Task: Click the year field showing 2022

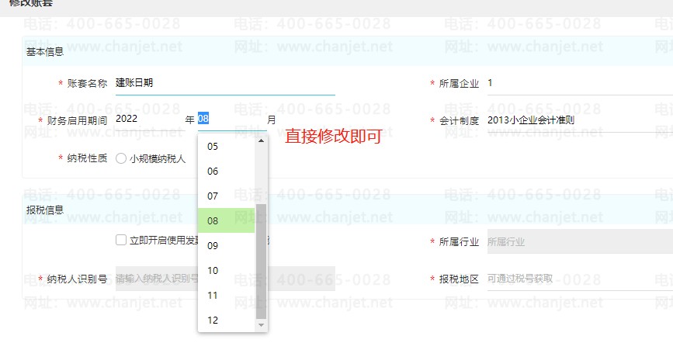Action: 150,119
